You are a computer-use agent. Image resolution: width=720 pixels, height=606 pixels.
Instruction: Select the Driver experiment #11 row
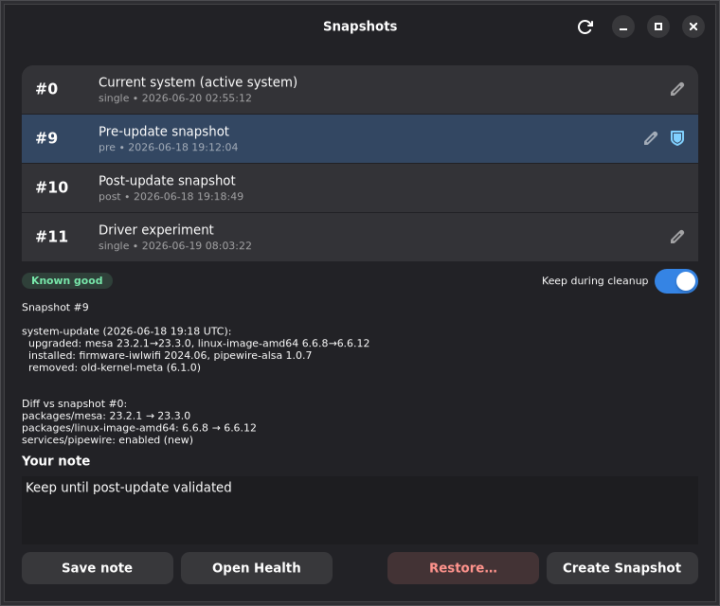click(360, 237)
